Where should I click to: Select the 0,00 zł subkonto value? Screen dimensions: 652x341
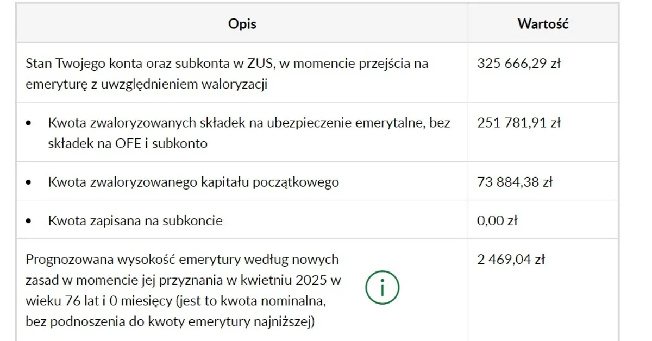coord(498,220)
